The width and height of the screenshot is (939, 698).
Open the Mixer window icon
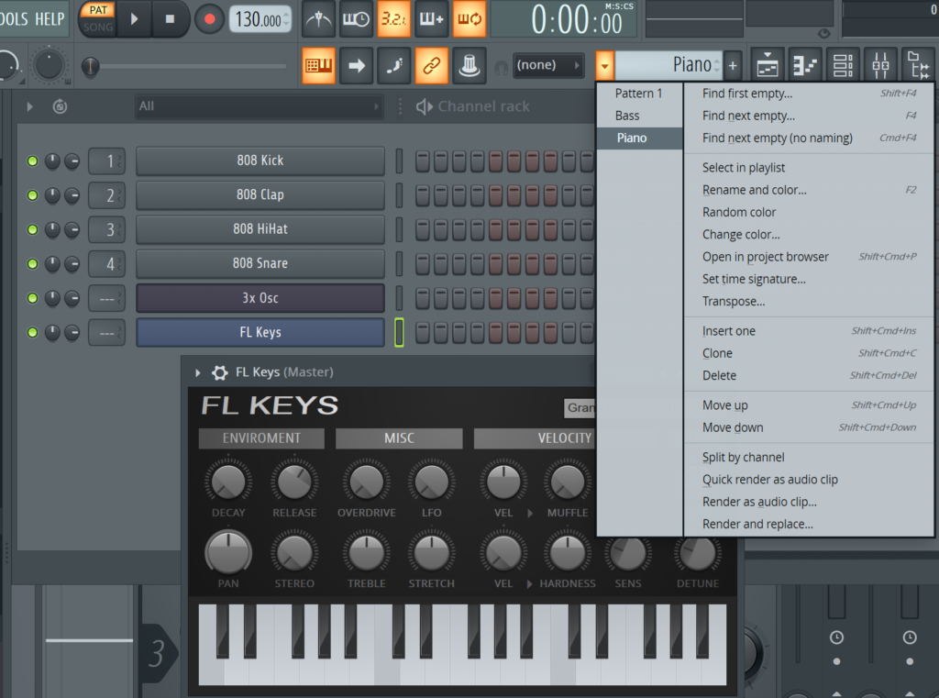click(x=879, y=65)
